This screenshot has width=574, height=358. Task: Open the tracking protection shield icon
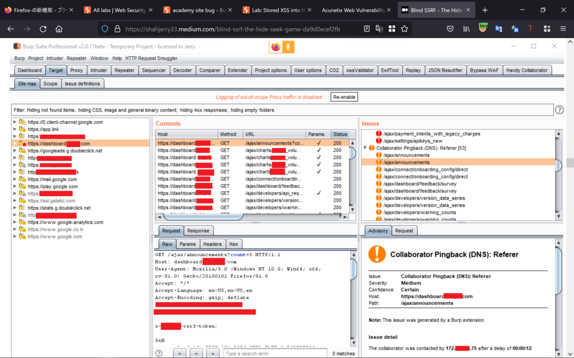(105, 29)
